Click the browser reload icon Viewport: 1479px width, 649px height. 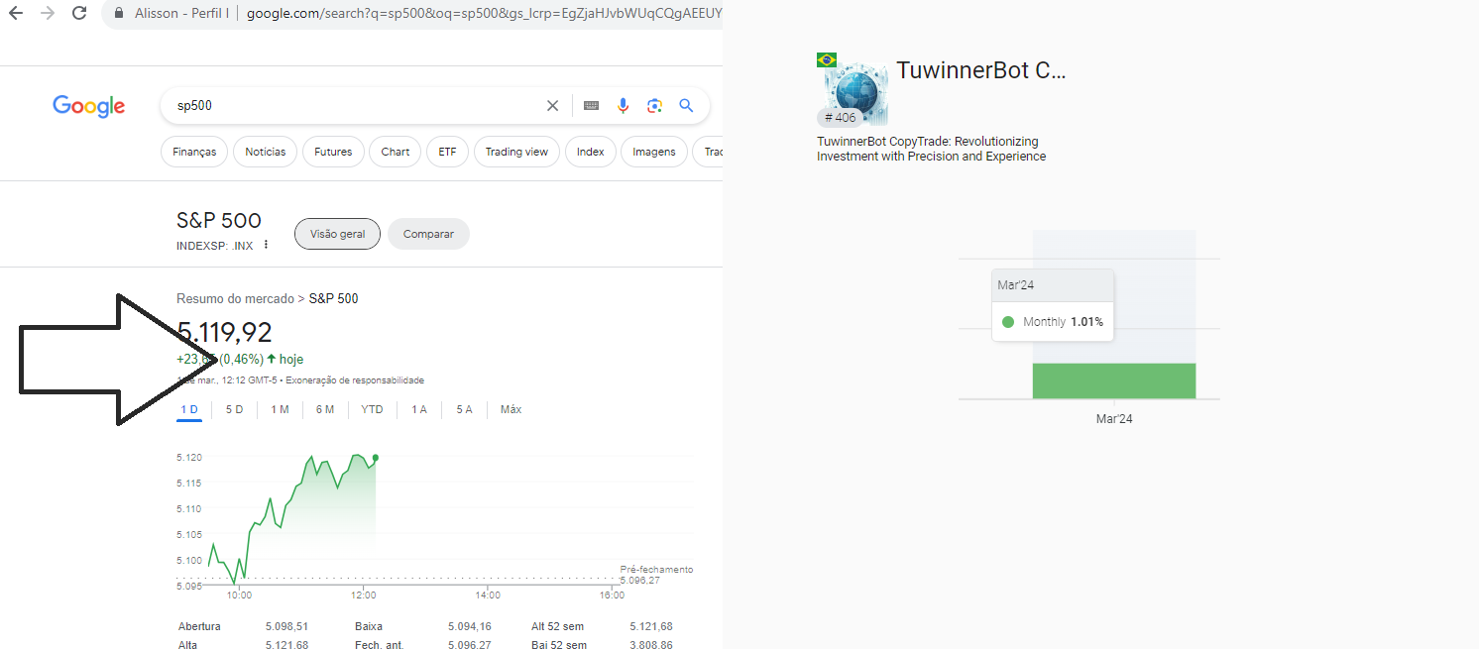coord(78,14)
